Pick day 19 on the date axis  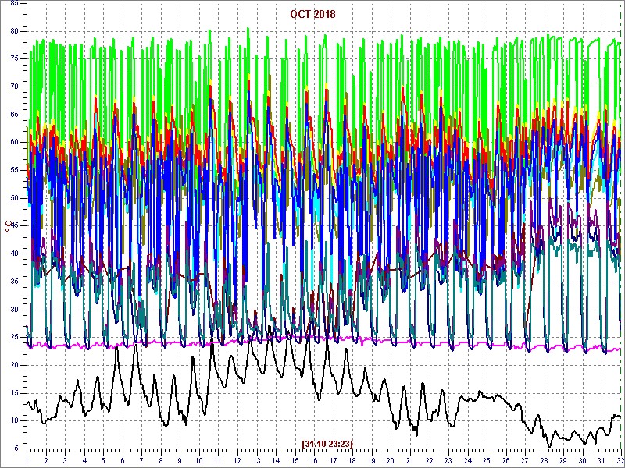click(372, 459)
